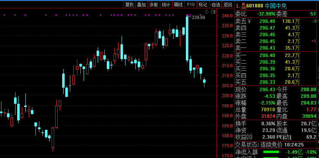Click the 标记 mark button

pos(203,5)
